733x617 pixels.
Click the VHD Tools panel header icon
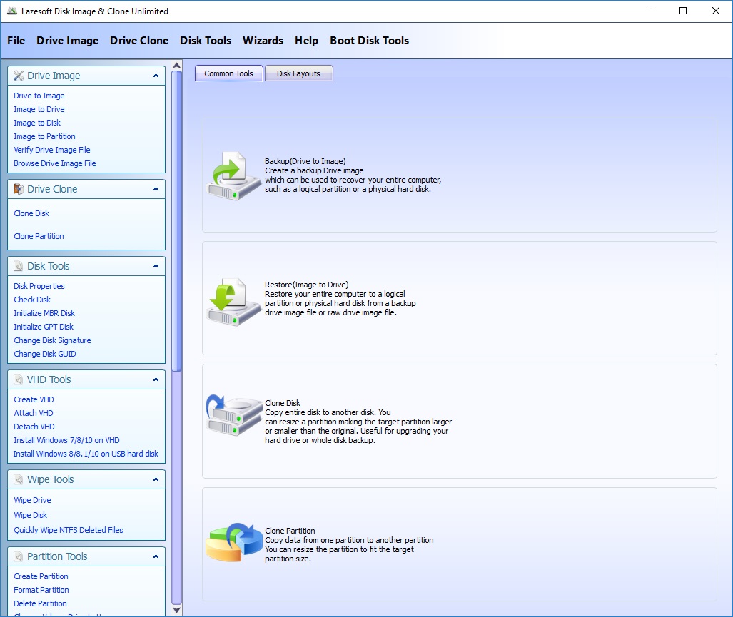19,379
